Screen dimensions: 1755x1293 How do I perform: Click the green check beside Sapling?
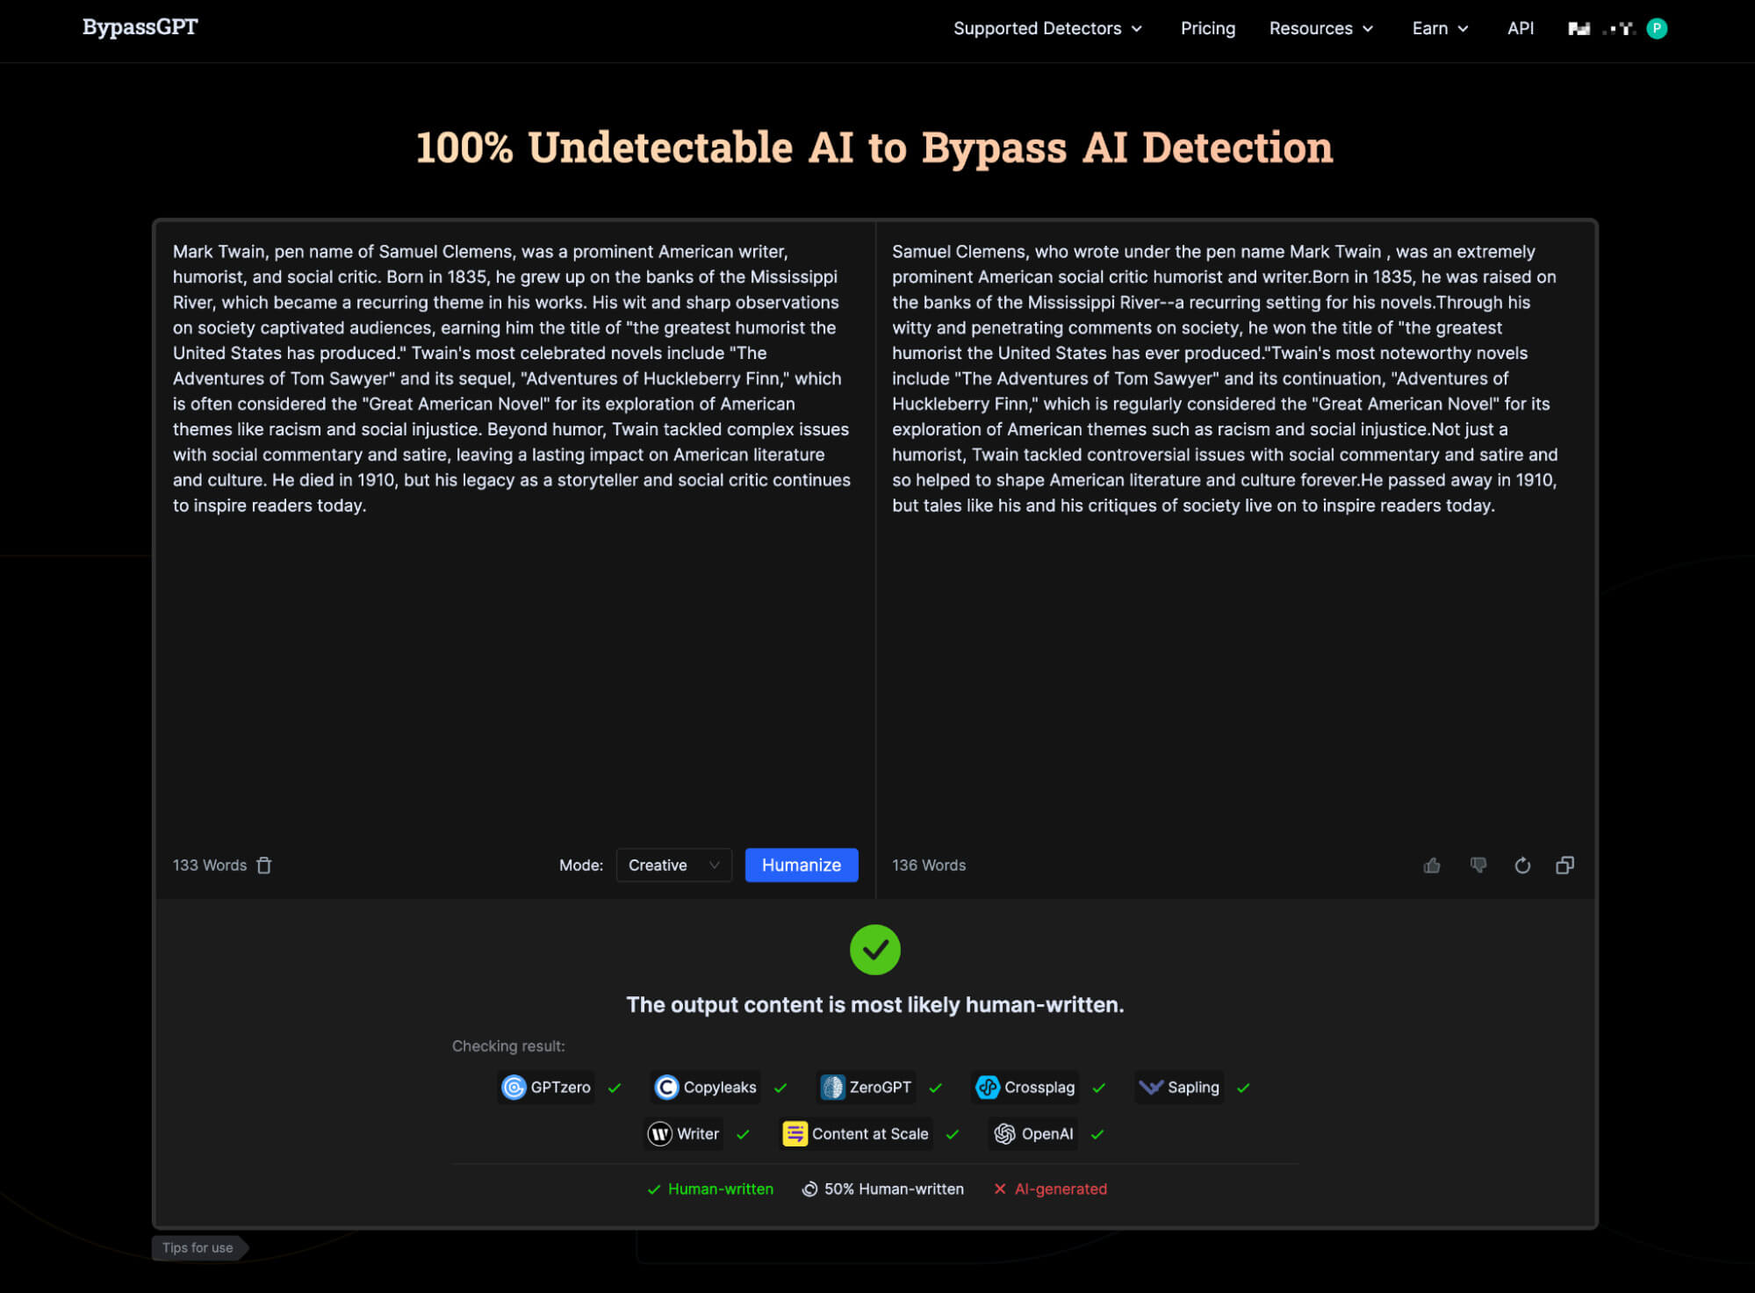(x=1243, y=1088)
